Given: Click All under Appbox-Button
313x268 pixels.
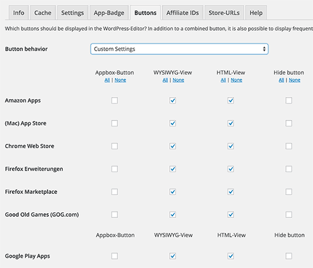Looking at the screenshot, I should 107,80.
